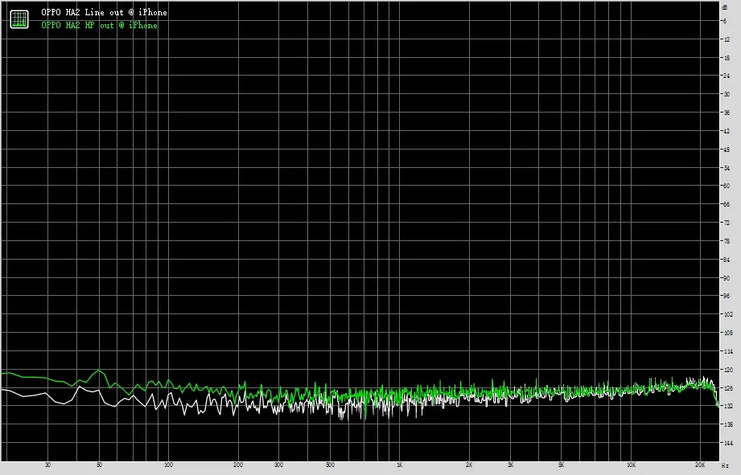Click the 10K frequency axis label
Screen dimensions: 741x475
631,465
